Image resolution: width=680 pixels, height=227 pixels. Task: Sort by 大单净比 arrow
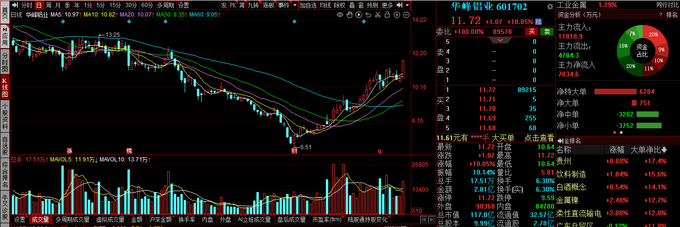pos(665,150)
